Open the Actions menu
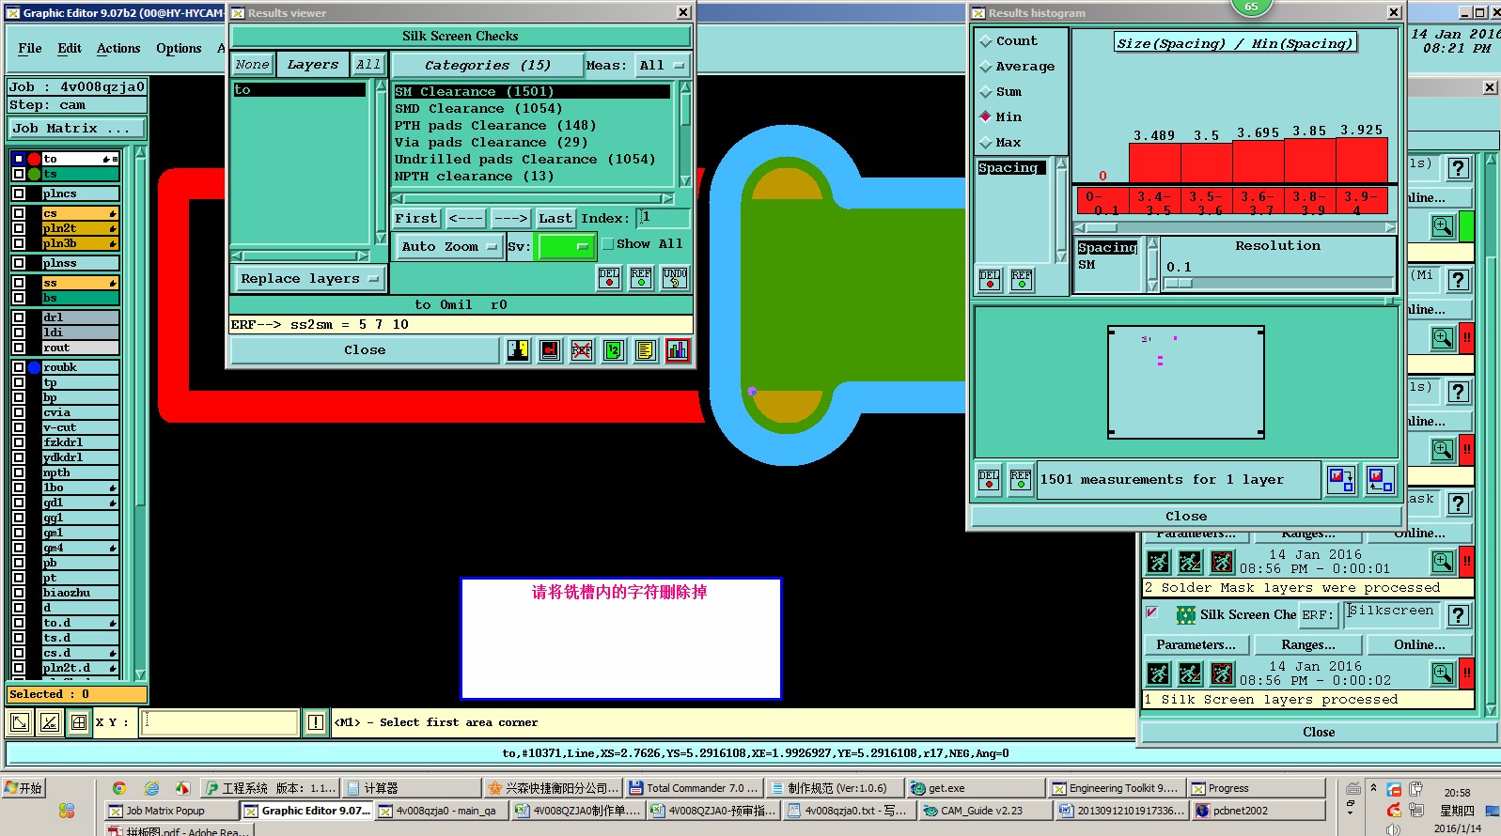 118,48
